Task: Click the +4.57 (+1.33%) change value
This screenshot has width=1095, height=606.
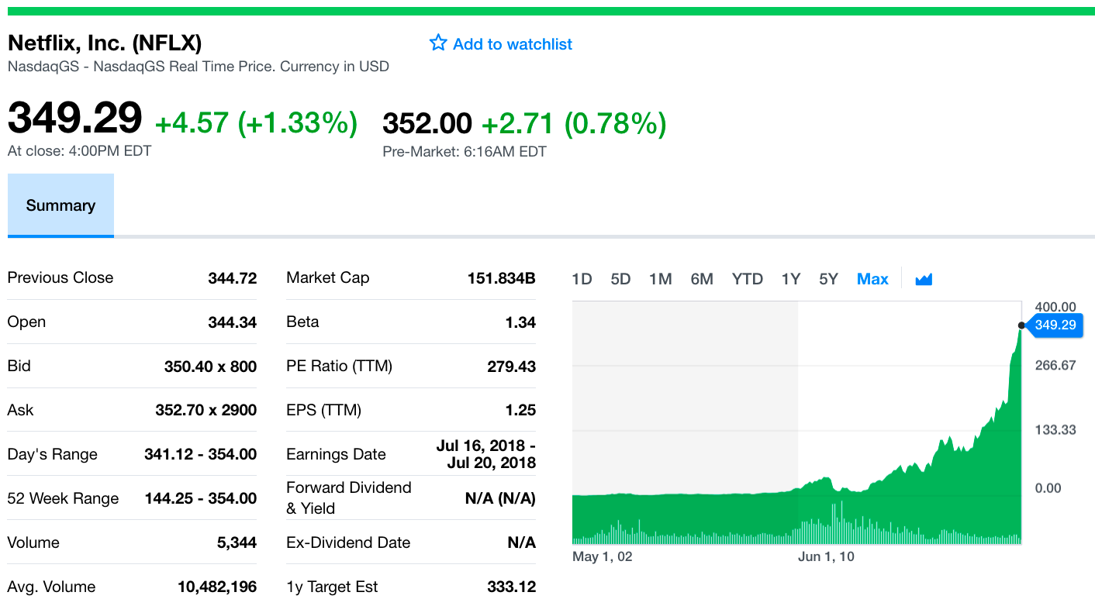Action: pyautogui.click(x=256, y=122)
